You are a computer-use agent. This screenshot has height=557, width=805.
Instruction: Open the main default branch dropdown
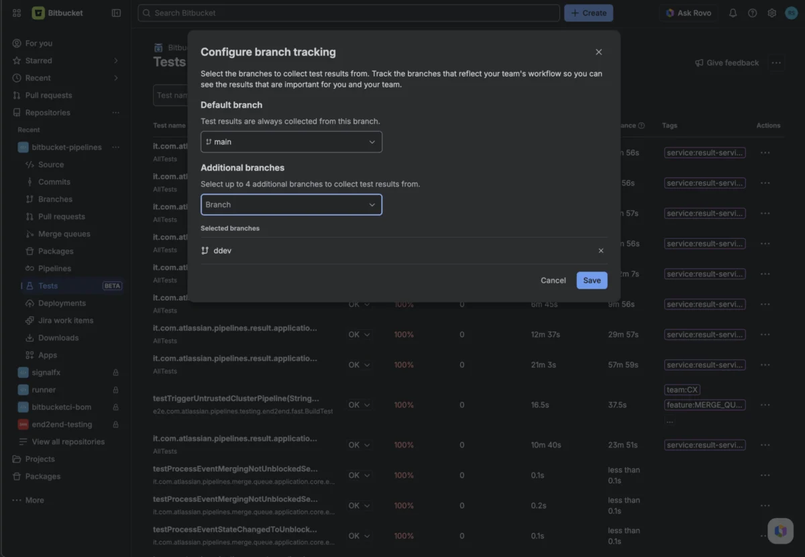coord(291,142)
